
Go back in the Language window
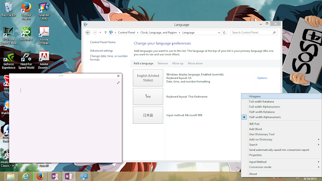(x=88, y=32)
